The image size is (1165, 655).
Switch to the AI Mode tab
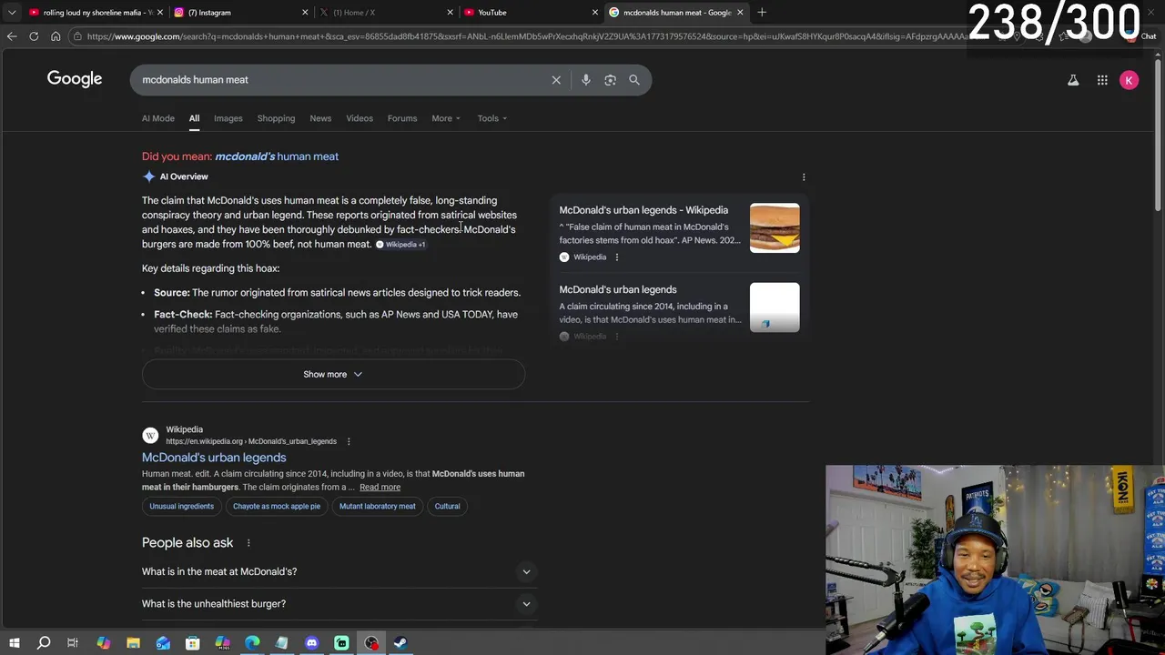[157, 118]
